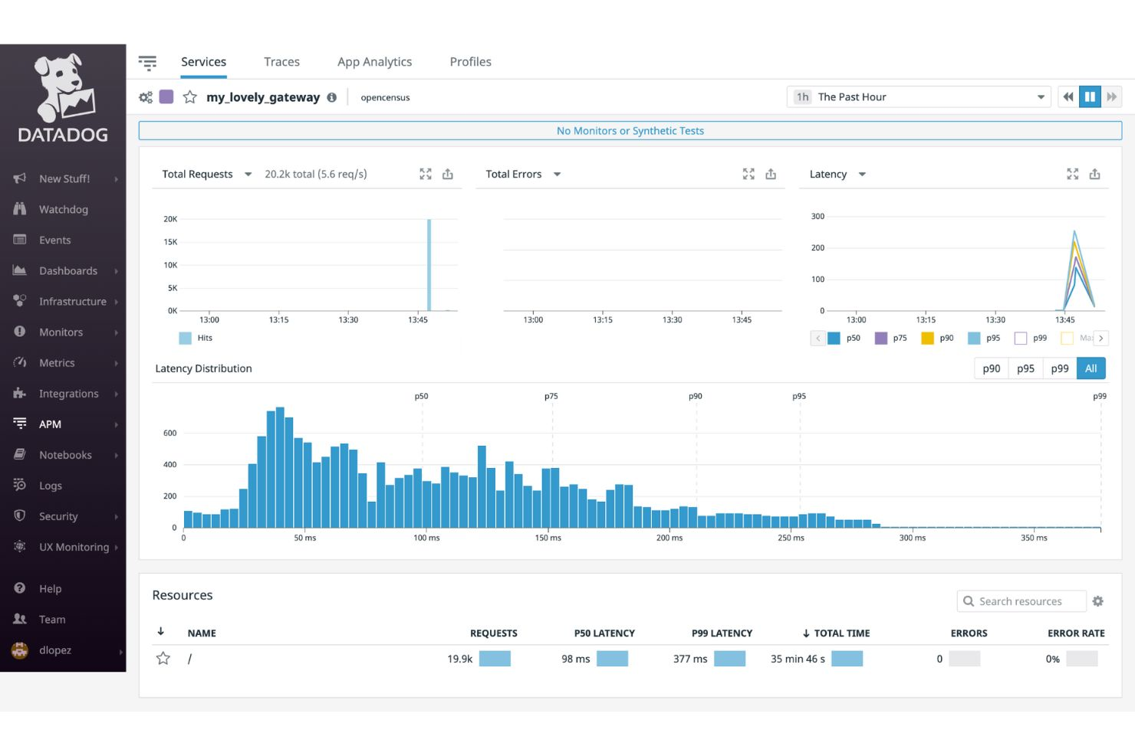The width and height of the screenshot is (1135, 756).
Task: Switch to Traces tab
Action: coord(281,62)
